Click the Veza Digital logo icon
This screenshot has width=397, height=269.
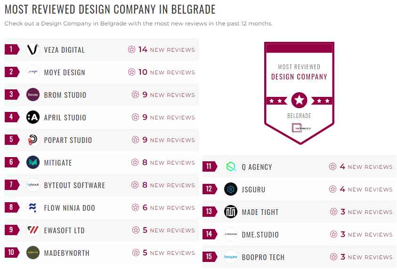[33, 50]
